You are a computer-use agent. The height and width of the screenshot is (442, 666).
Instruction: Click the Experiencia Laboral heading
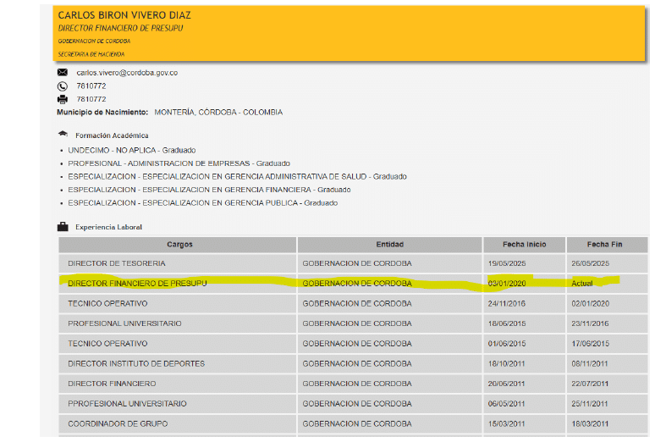[x=108, y=227]
